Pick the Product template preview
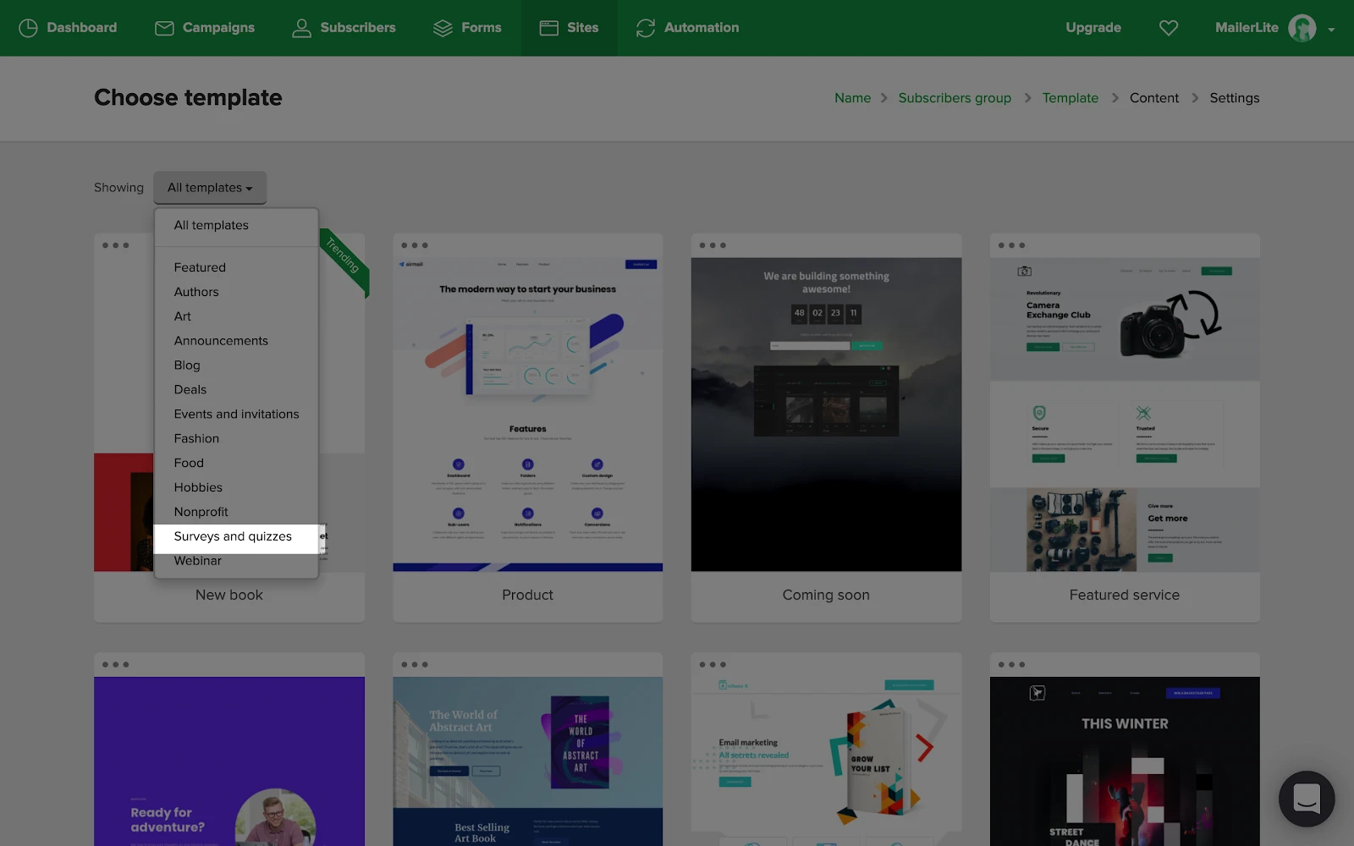1354x846 pixels. coord(527,415)
